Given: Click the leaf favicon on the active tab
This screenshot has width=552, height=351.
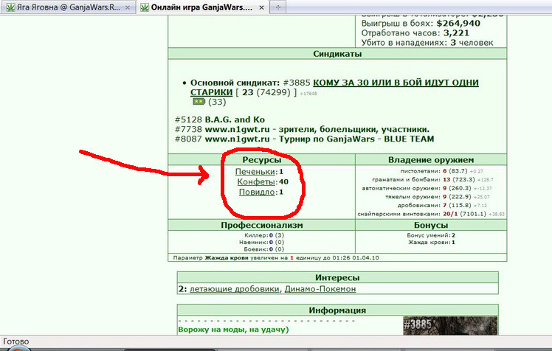Looking at the screenshot, I should [x=145, y=7].
